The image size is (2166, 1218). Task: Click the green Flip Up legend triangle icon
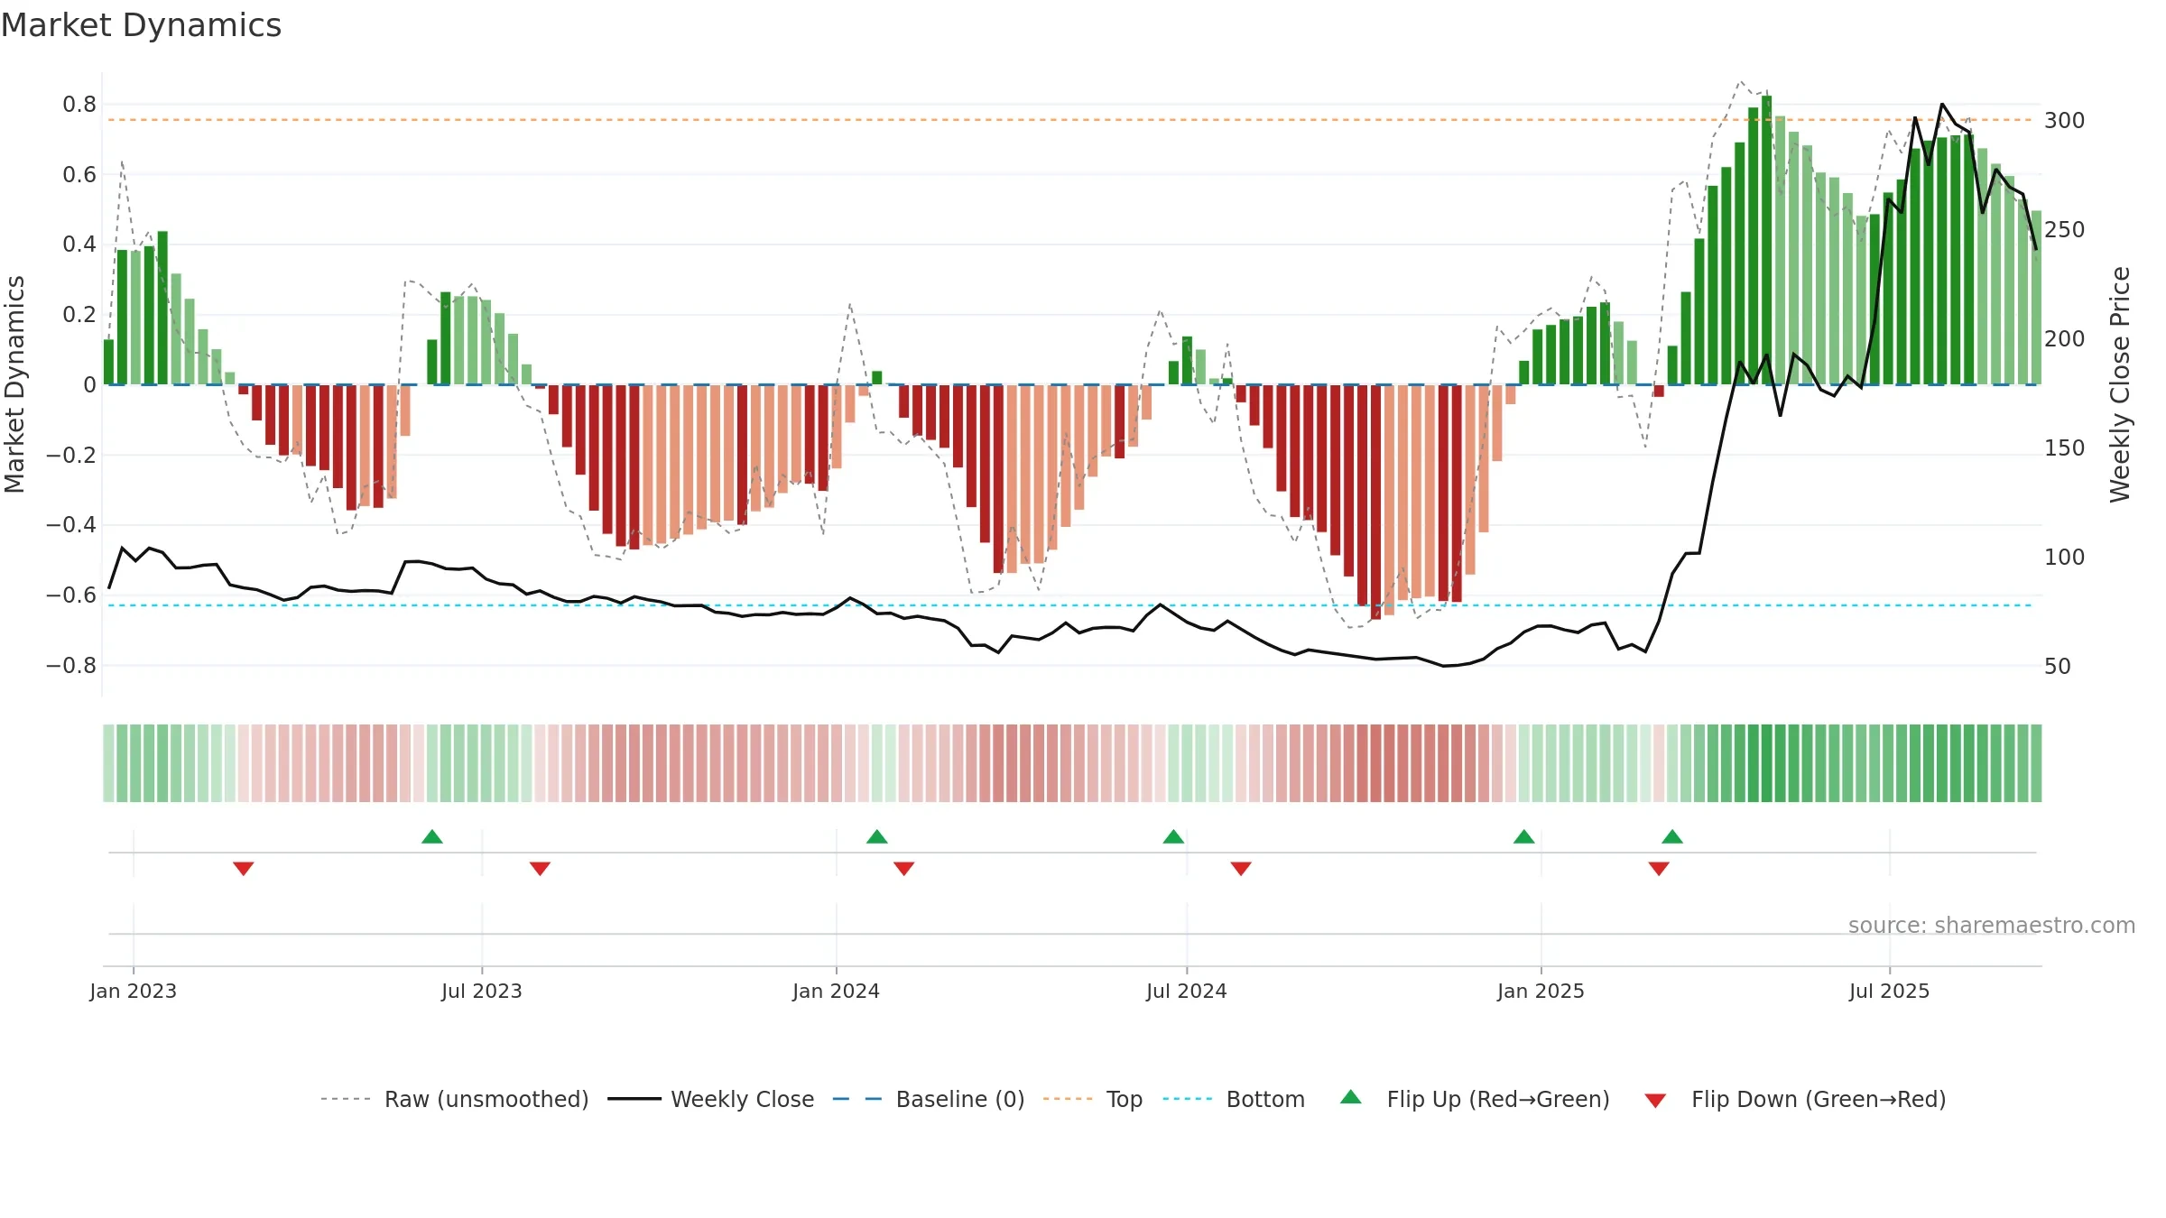pos(1351,1097)
